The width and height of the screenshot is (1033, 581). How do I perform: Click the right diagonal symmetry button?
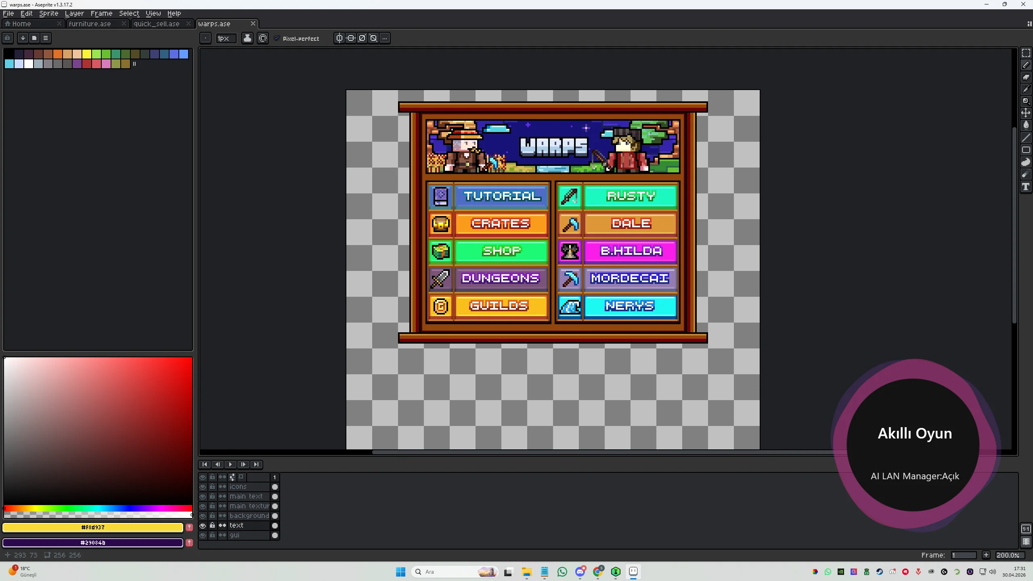pos(362,38)
